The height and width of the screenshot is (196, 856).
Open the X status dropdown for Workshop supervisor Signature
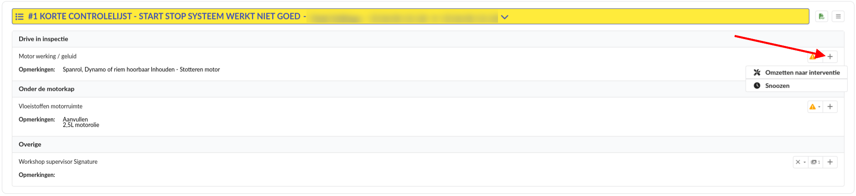[x=800, y=162]
